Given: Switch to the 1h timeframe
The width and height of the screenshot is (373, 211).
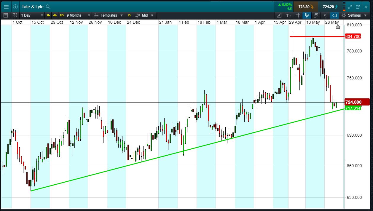Looking at the screenshot, I should click(48, 15).
